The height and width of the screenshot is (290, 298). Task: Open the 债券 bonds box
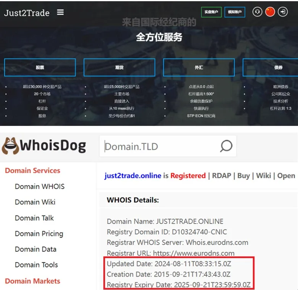tap(270, 67)
